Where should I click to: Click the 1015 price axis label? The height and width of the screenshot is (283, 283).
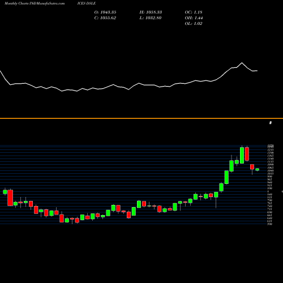(x=270, y=174)
